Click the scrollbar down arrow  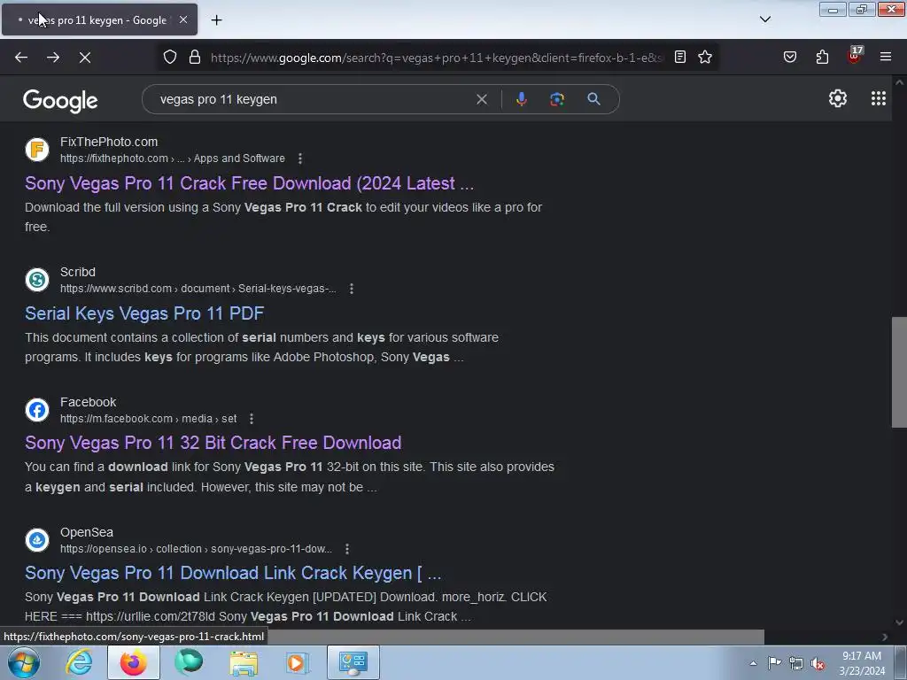click(899, 622)
